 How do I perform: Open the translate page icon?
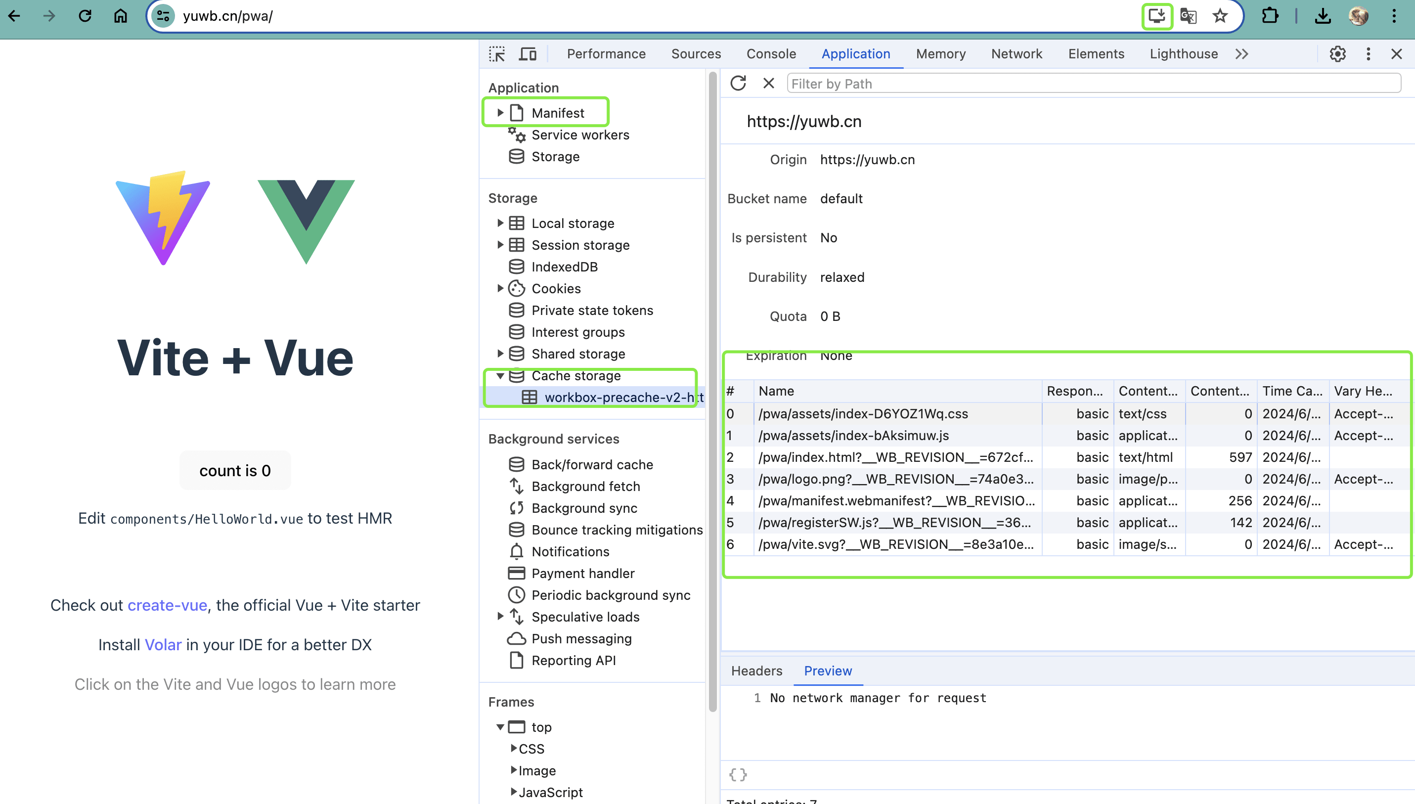(1188, 16)
